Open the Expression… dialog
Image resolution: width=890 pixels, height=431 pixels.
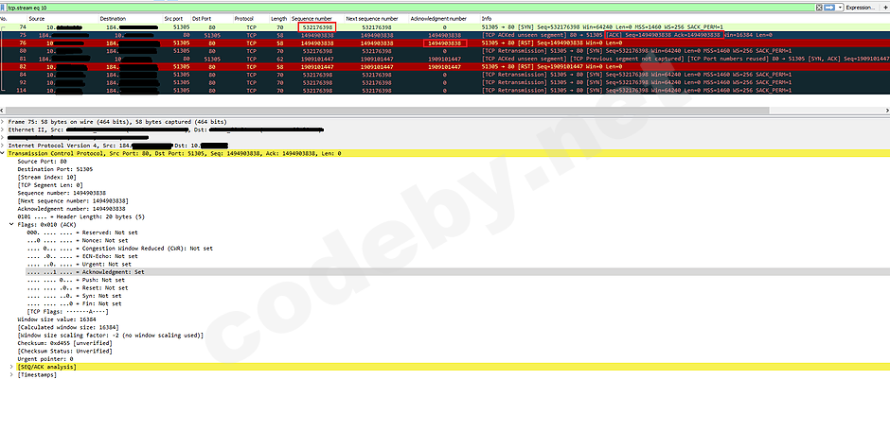pyautogui.click(x=860, y=8)
